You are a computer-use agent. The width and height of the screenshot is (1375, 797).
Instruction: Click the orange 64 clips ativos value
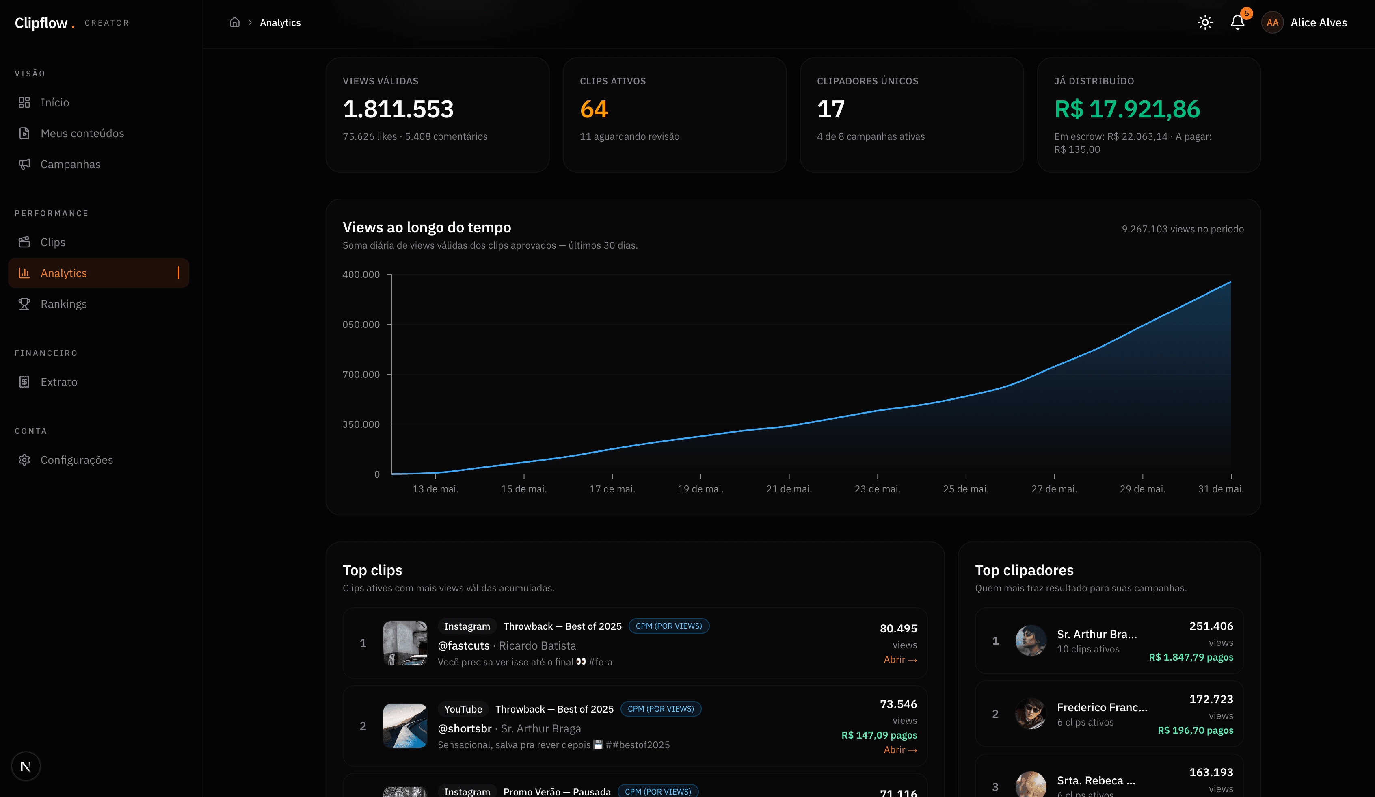pos(594,109)
